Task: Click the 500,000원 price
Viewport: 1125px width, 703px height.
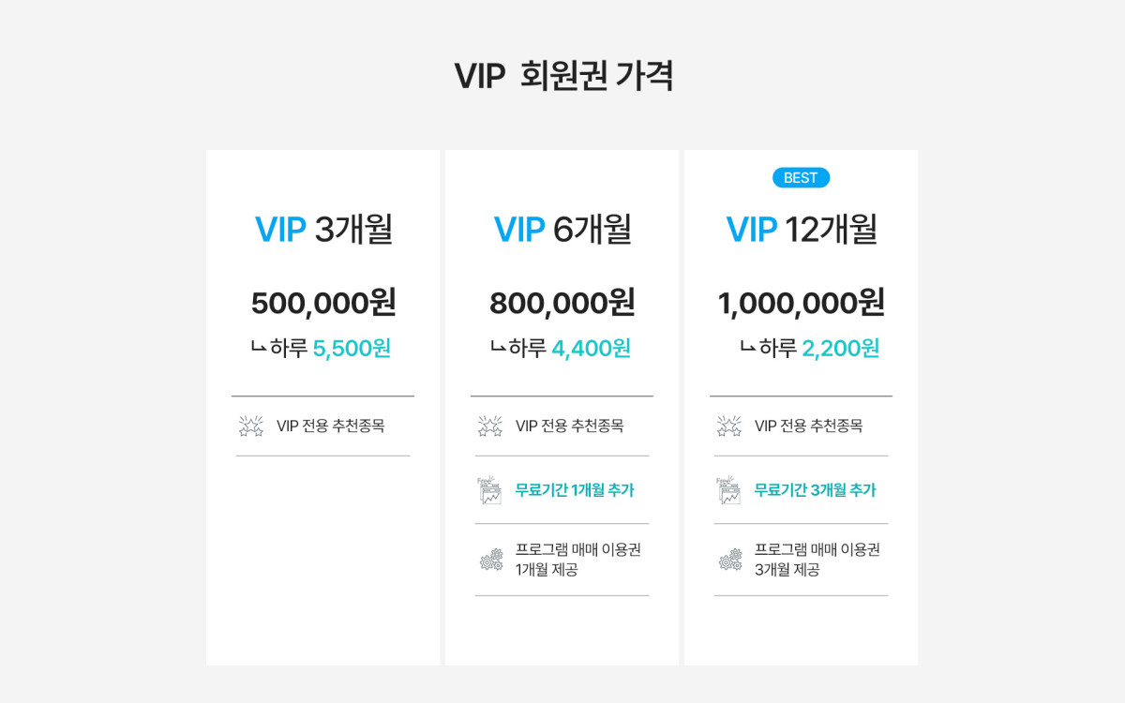Action: click(323, 303)
